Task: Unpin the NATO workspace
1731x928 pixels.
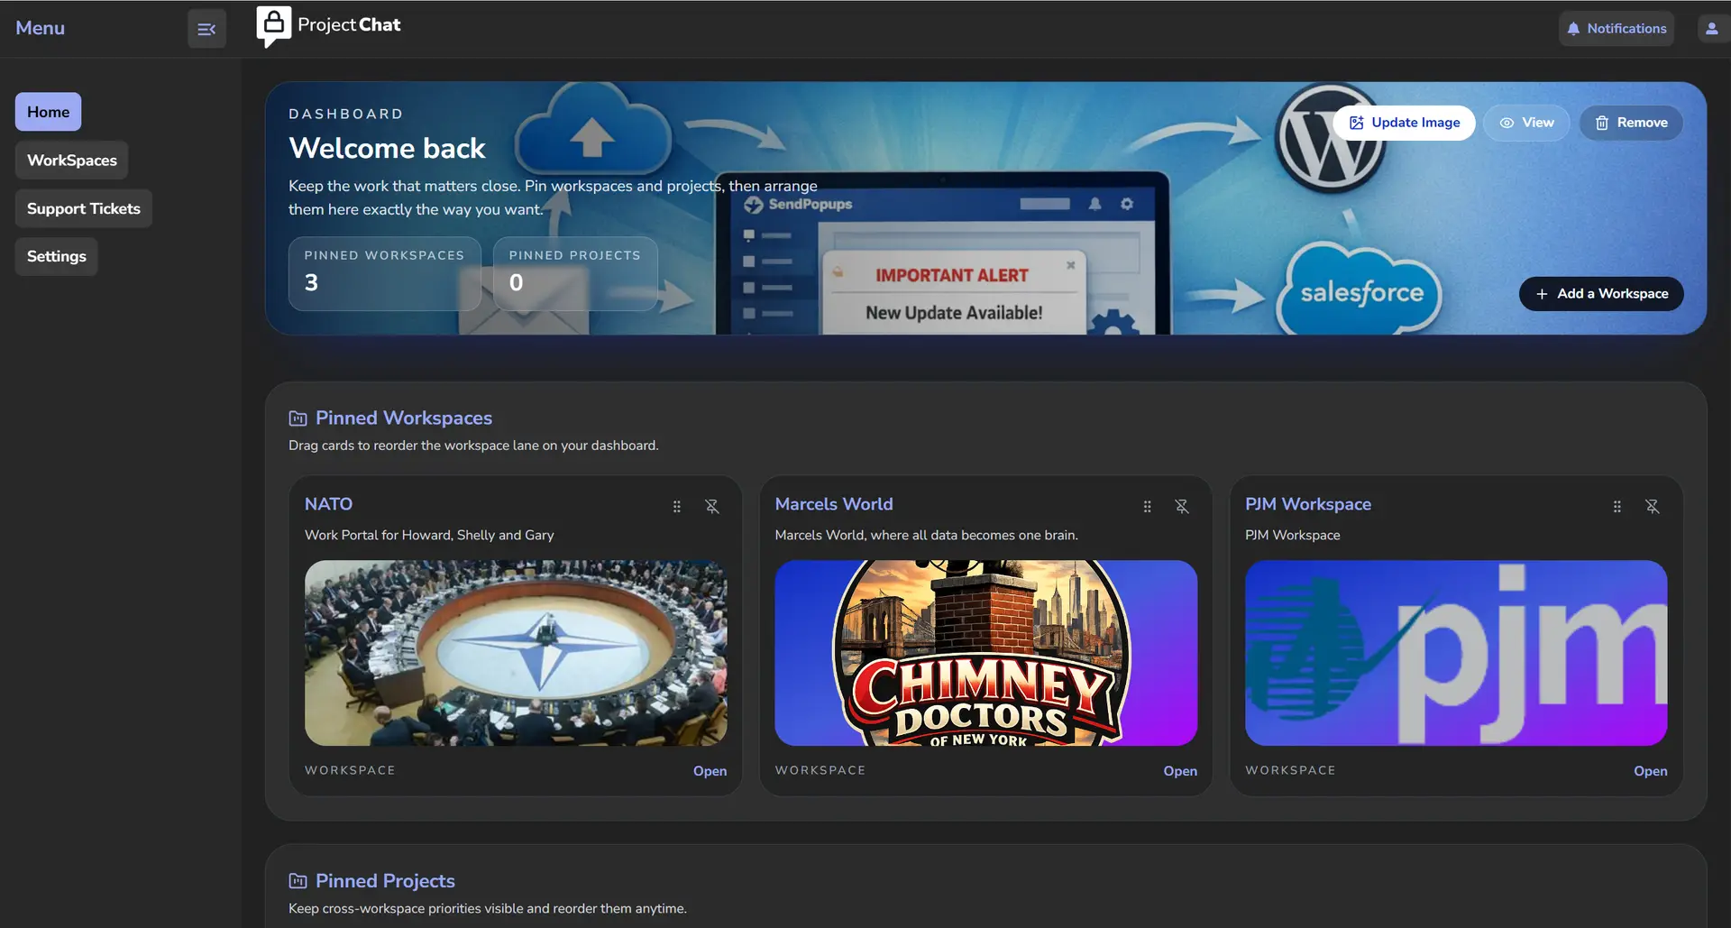Action: [711, 507]
